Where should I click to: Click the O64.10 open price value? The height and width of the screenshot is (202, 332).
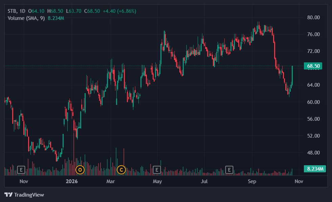(x=36, y=11)
